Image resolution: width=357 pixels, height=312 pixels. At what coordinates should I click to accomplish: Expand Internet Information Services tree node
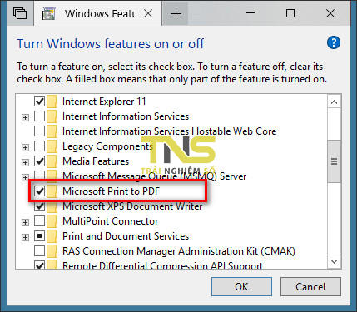click(x=25, y=117)
